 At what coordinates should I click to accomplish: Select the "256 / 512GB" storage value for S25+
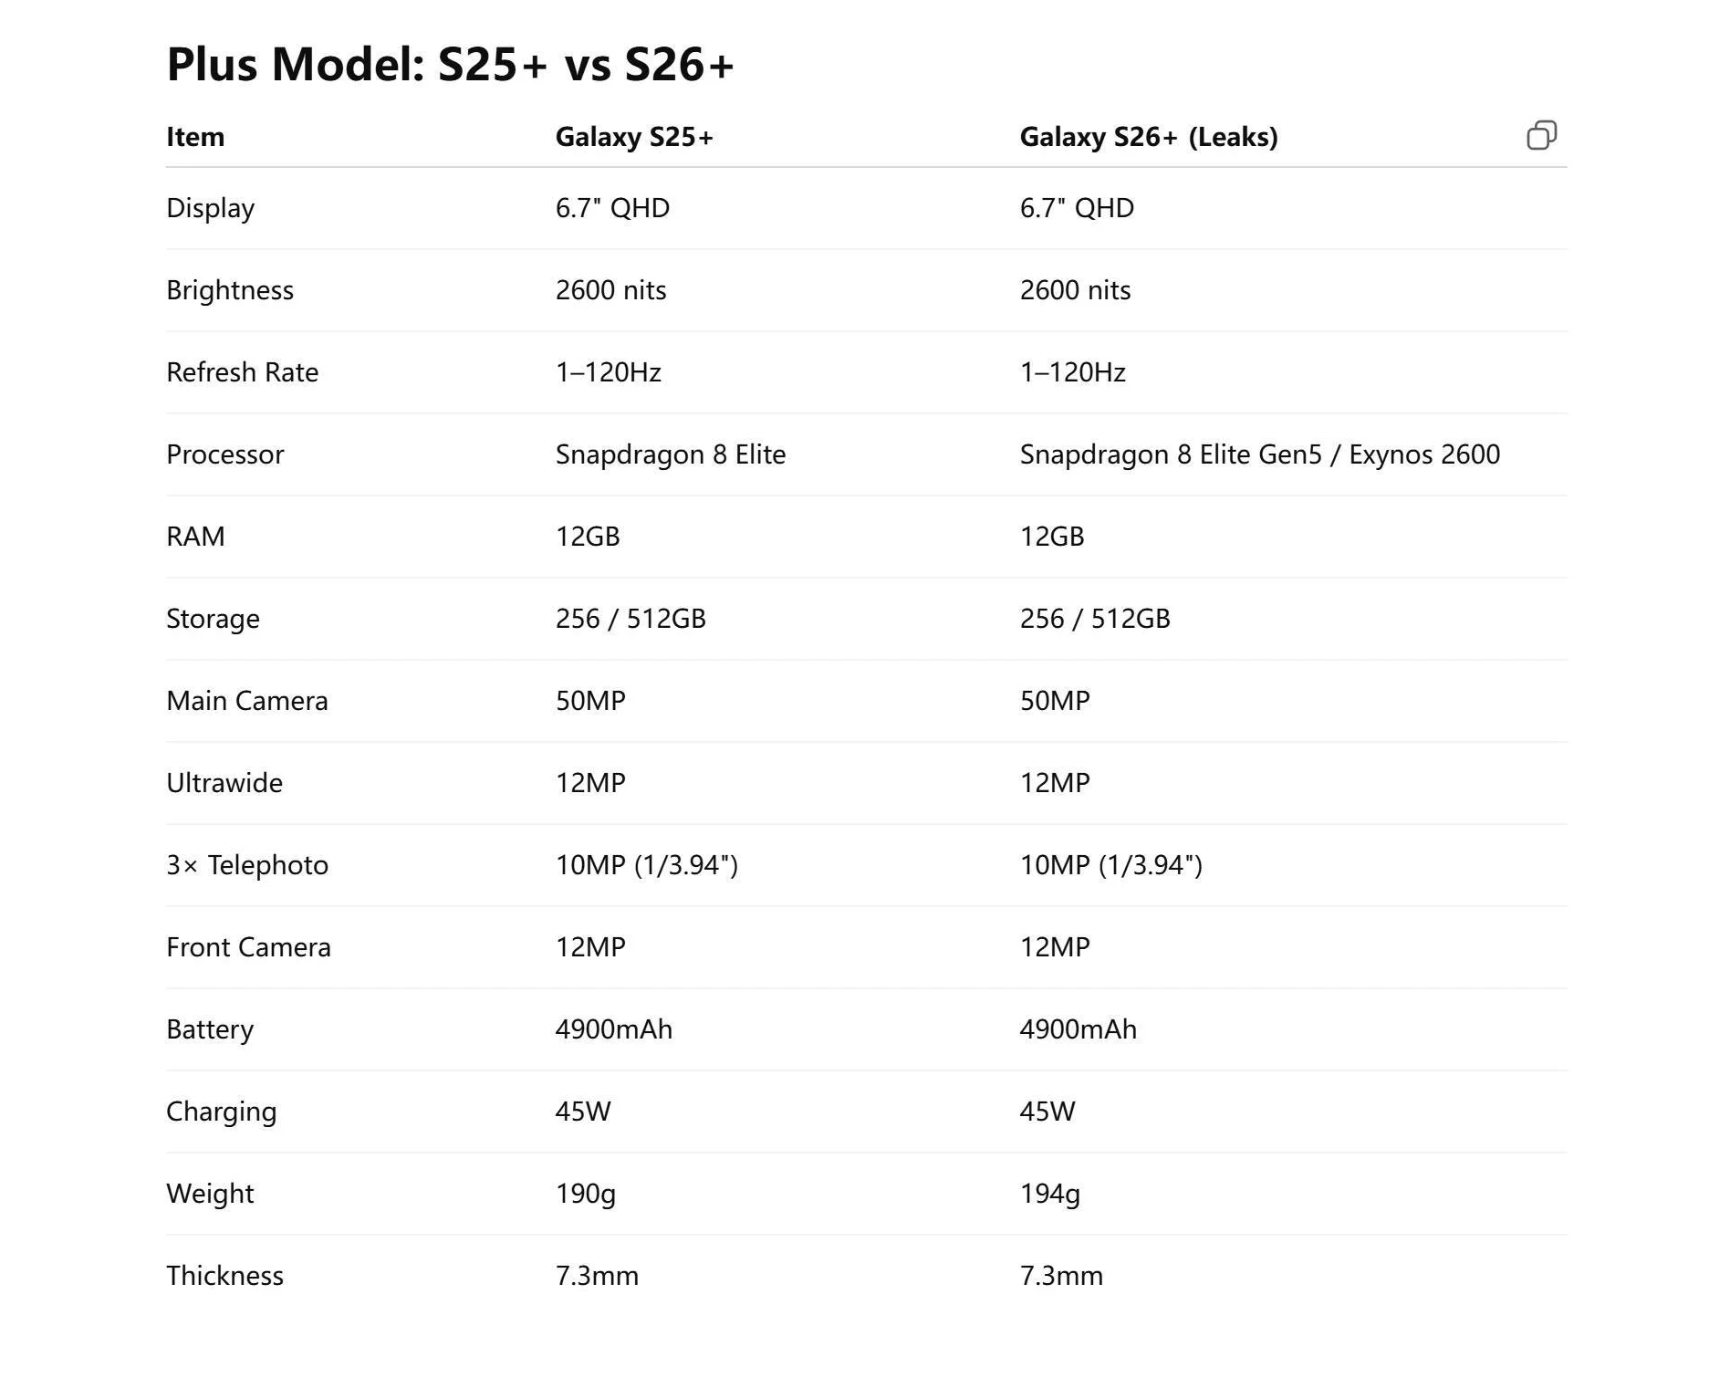(x=631, y=618)
